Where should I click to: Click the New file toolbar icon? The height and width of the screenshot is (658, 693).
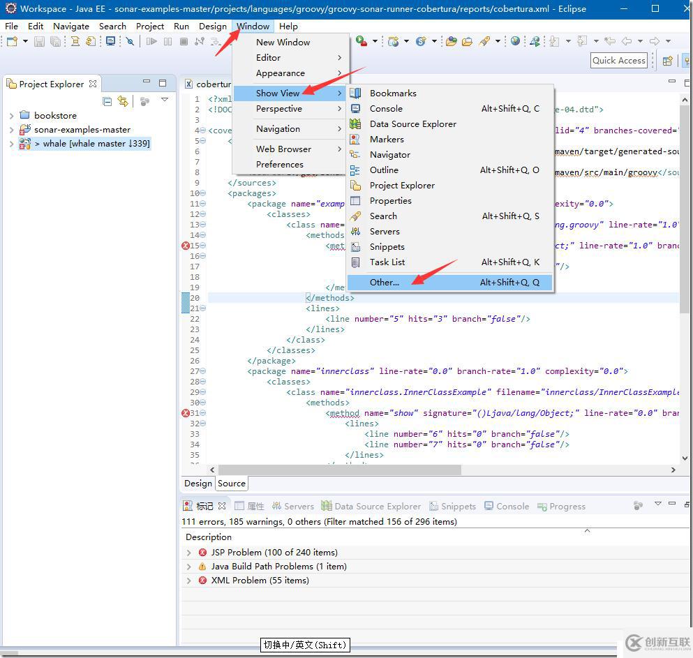tap(12, 42)
